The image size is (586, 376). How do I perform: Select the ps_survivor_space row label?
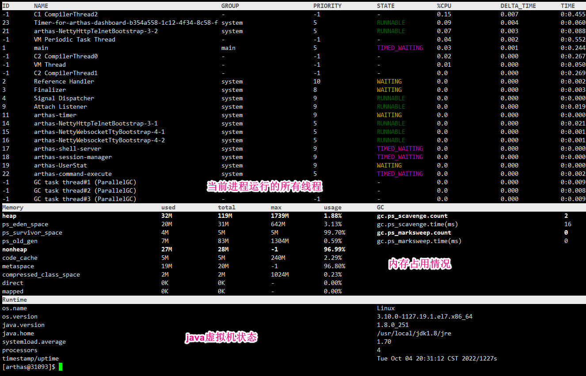[32, 232]
